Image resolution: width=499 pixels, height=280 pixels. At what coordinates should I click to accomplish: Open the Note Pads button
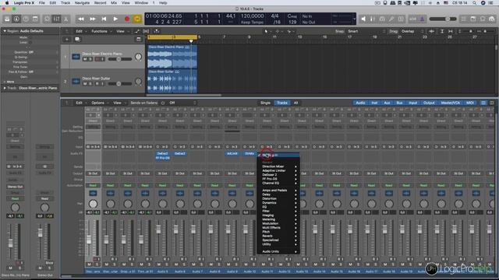click(473, 19)
